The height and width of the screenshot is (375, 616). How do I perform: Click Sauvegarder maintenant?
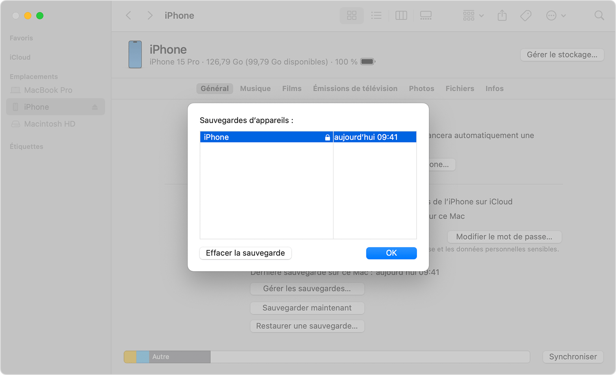click(307, 308)
